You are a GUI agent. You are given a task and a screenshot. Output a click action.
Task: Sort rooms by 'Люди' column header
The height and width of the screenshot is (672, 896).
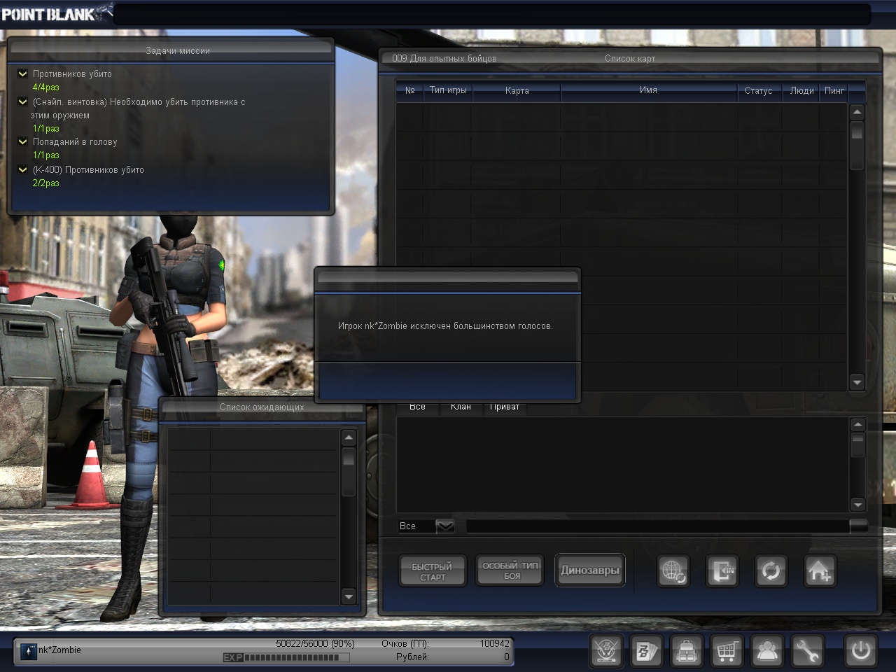[801, 91]
